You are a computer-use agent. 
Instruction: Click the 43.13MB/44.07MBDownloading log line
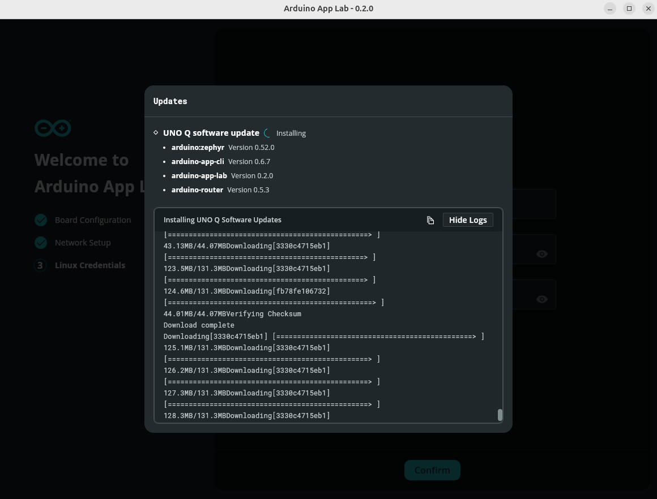tap(247, 246)
